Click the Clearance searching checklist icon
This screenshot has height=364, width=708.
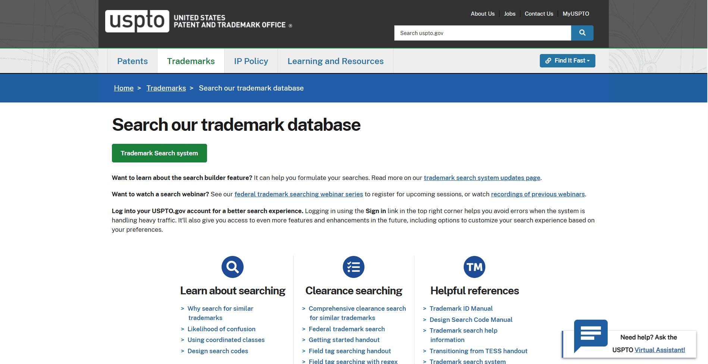pyautogui.click(x=353, y=267)
